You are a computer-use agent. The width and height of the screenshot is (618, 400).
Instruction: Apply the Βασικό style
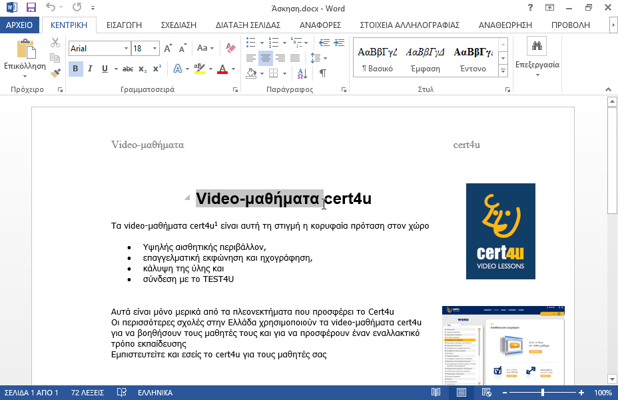[x=378, y=59]
